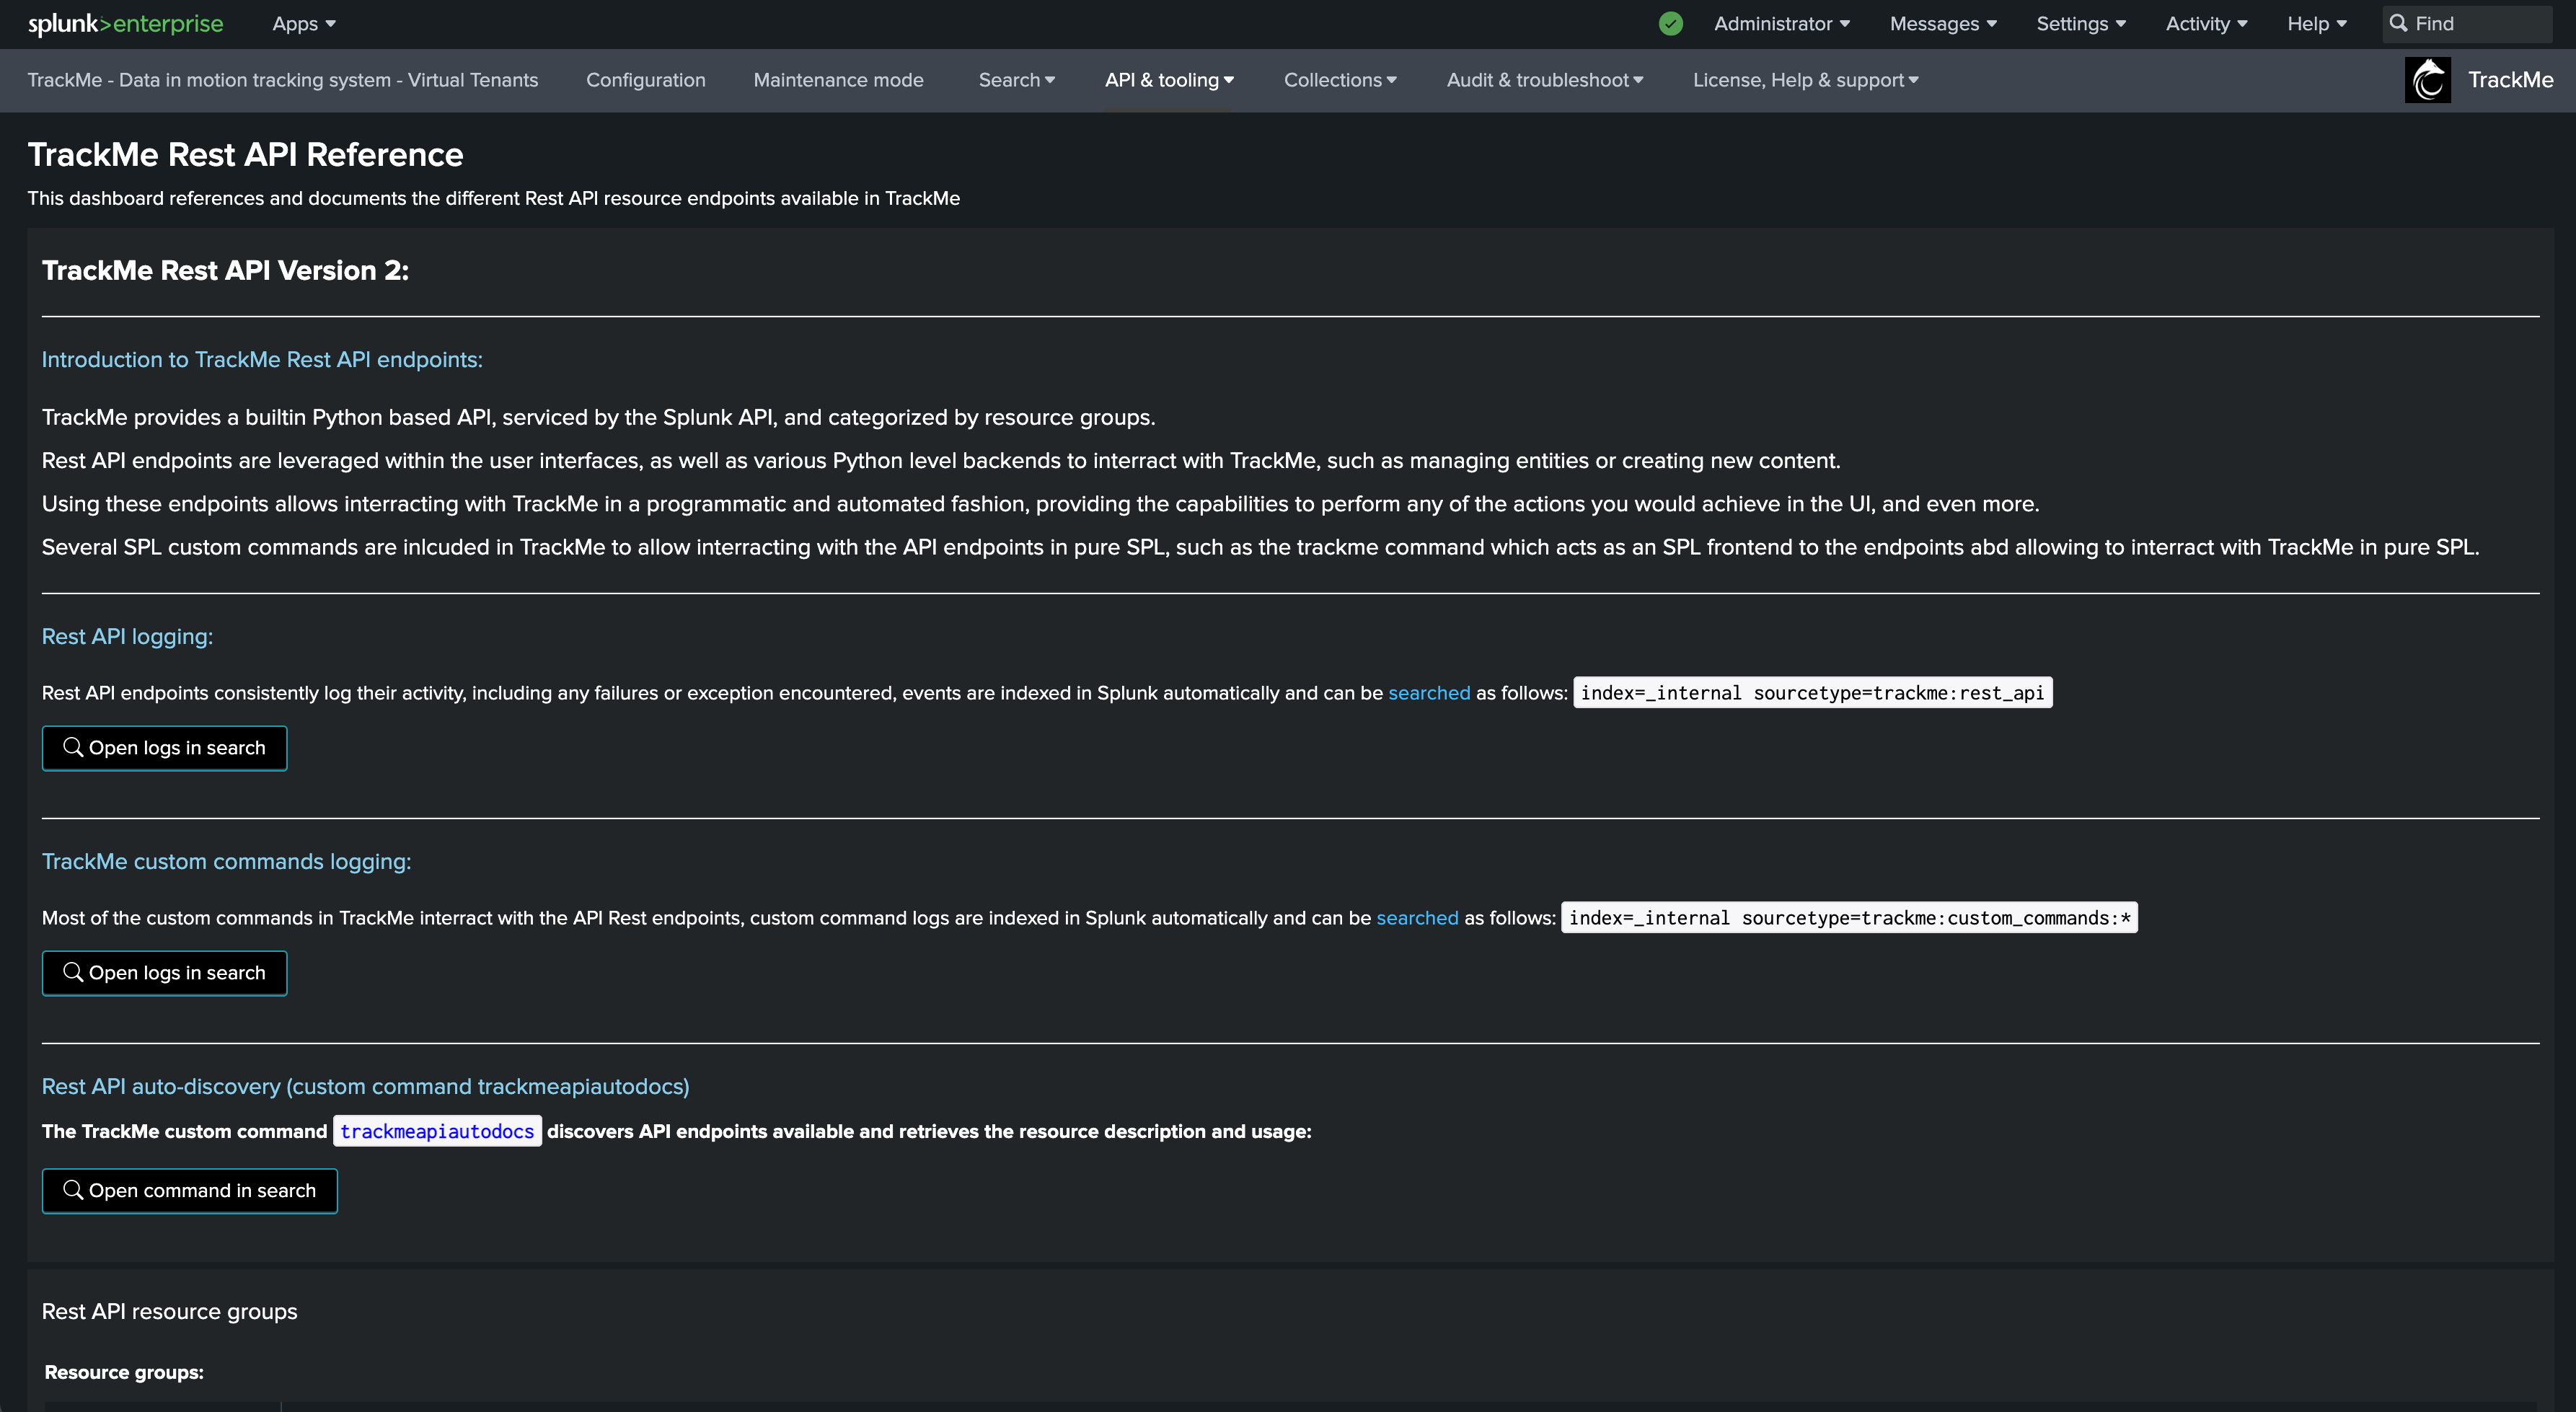Open the Settings menu

tap(2081, 23)
